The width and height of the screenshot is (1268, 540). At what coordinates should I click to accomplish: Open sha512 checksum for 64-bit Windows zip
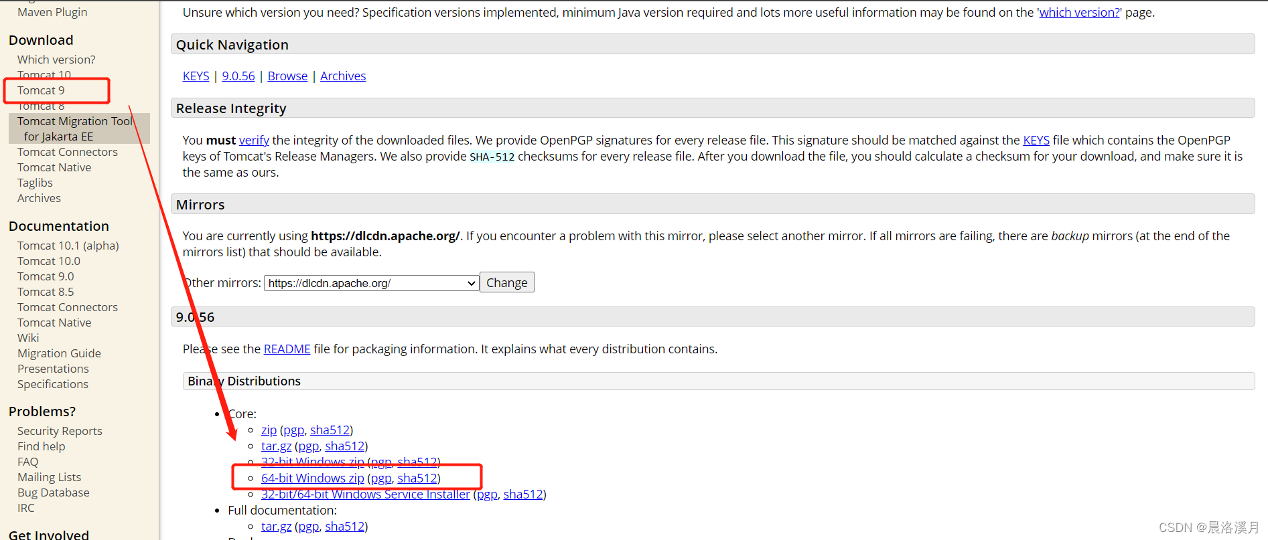(417, 478)
